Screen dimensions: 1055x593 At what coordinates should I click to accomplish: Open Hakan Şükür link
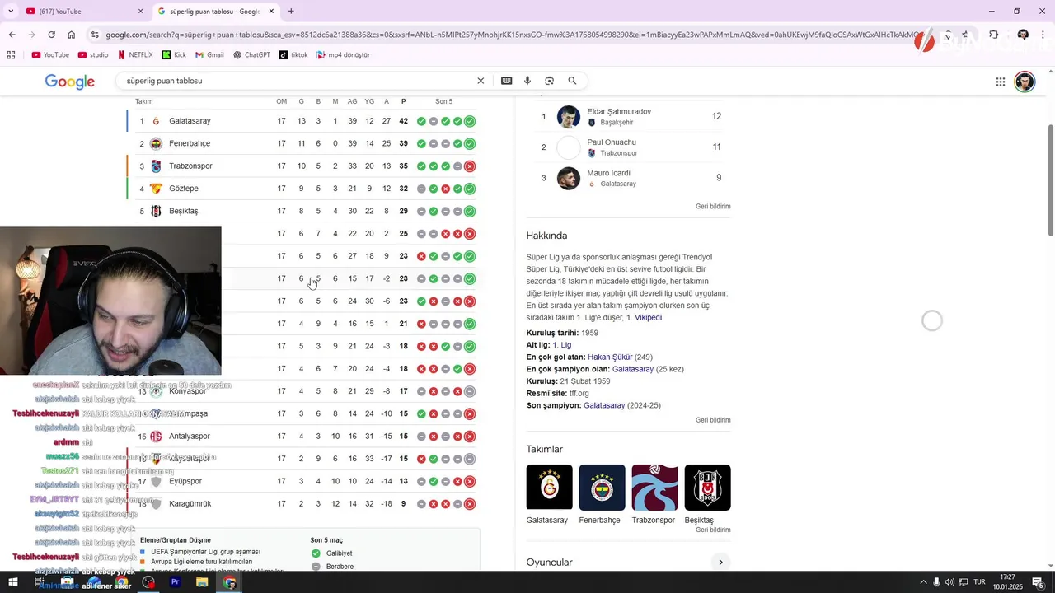pyautogui.click(x=610, y=357)
